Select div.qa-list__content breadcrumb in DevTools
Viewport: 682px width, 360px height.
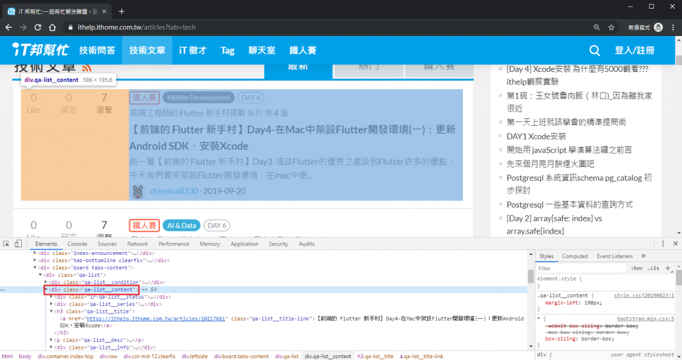328,356
